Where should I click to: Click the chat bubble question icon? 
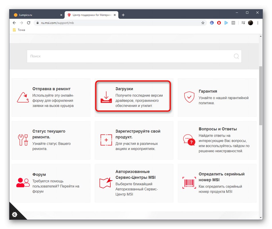coord(189,140)
